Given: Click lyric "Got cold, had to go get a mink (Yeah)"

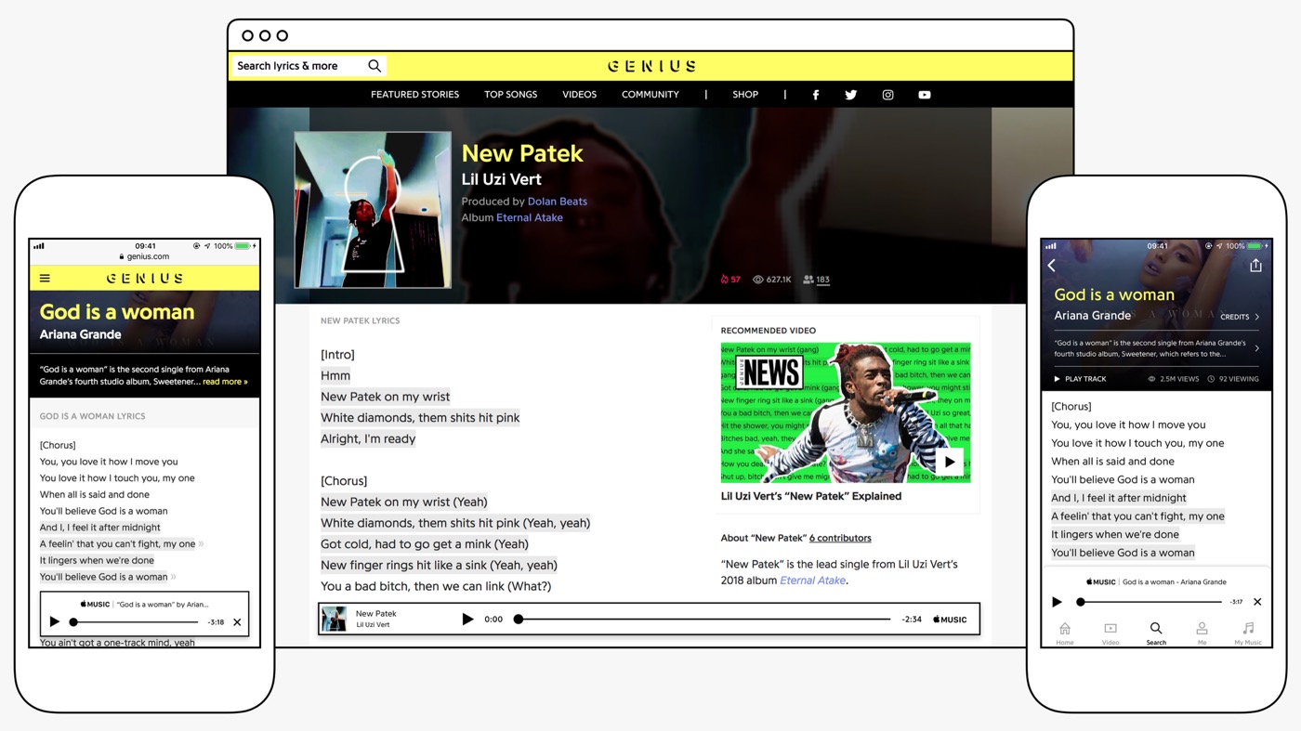Looking at the screenshot, I should (425, 544).
